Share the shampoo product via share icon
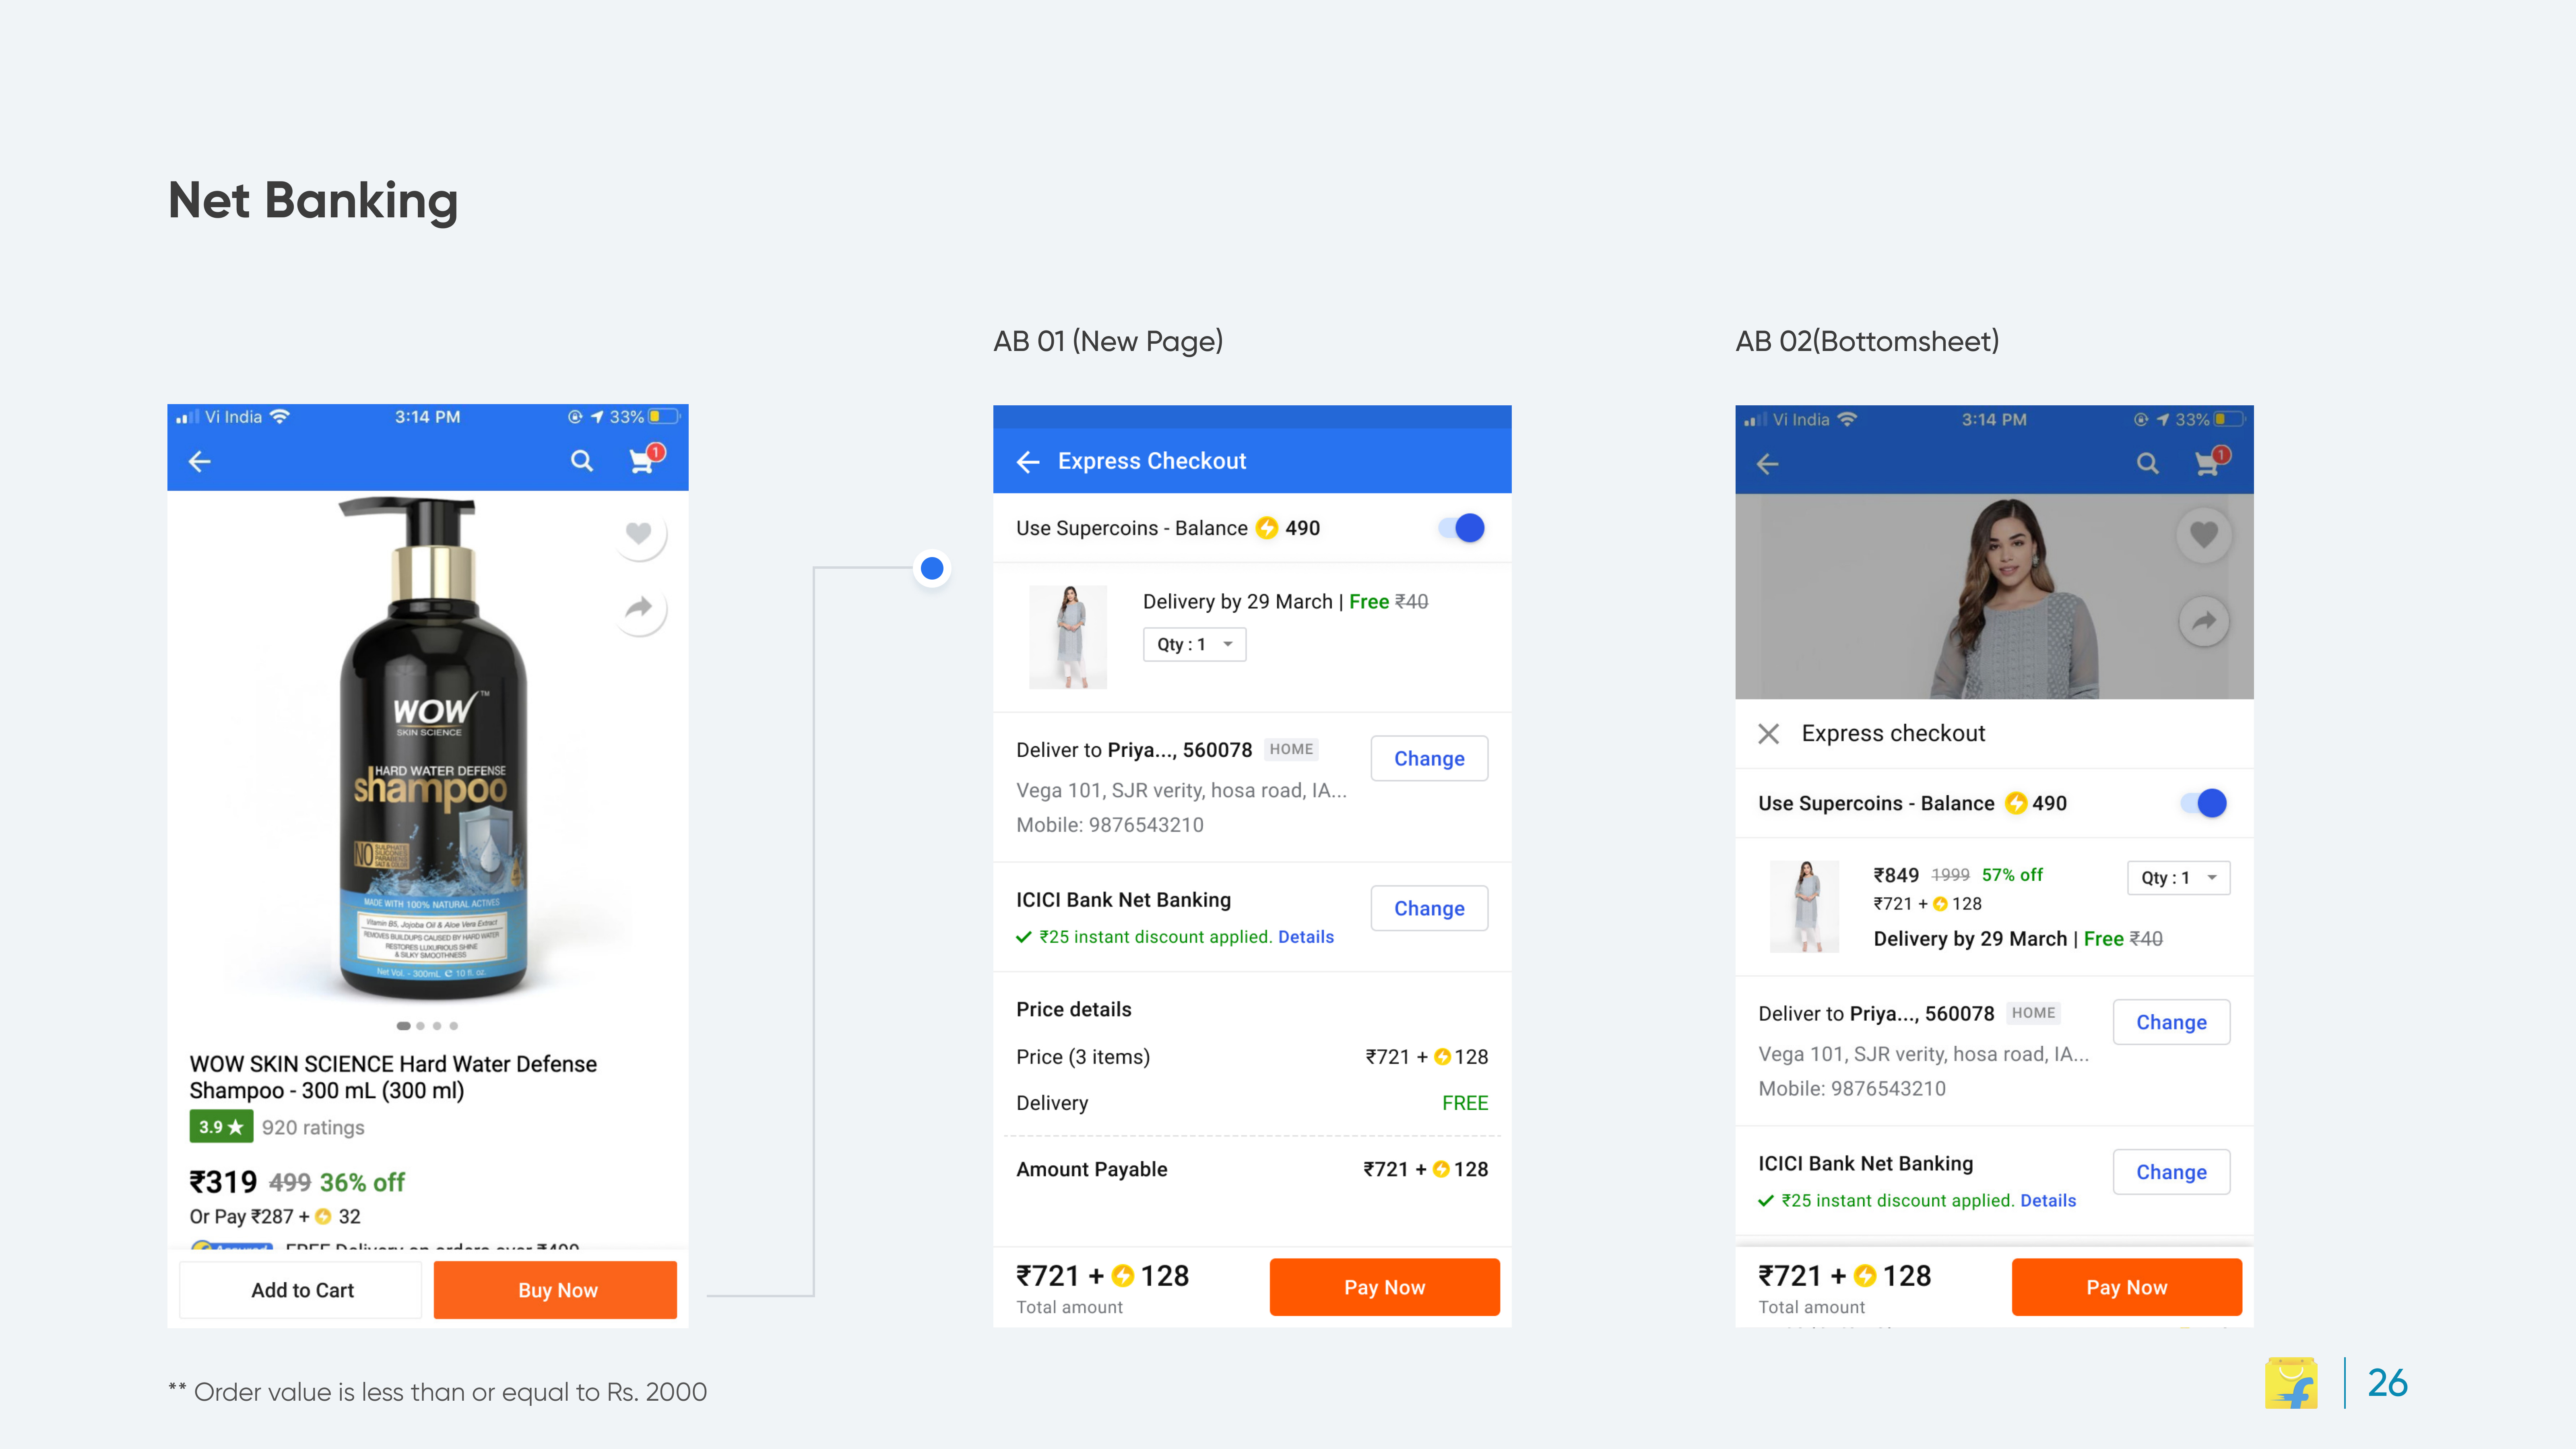 click(x=639, y=608)
